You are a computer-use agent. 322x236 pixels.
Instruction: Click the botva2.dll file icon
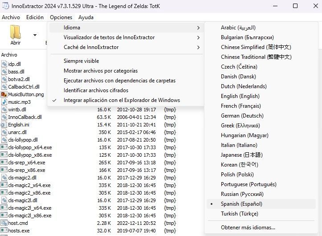(4, 79)
